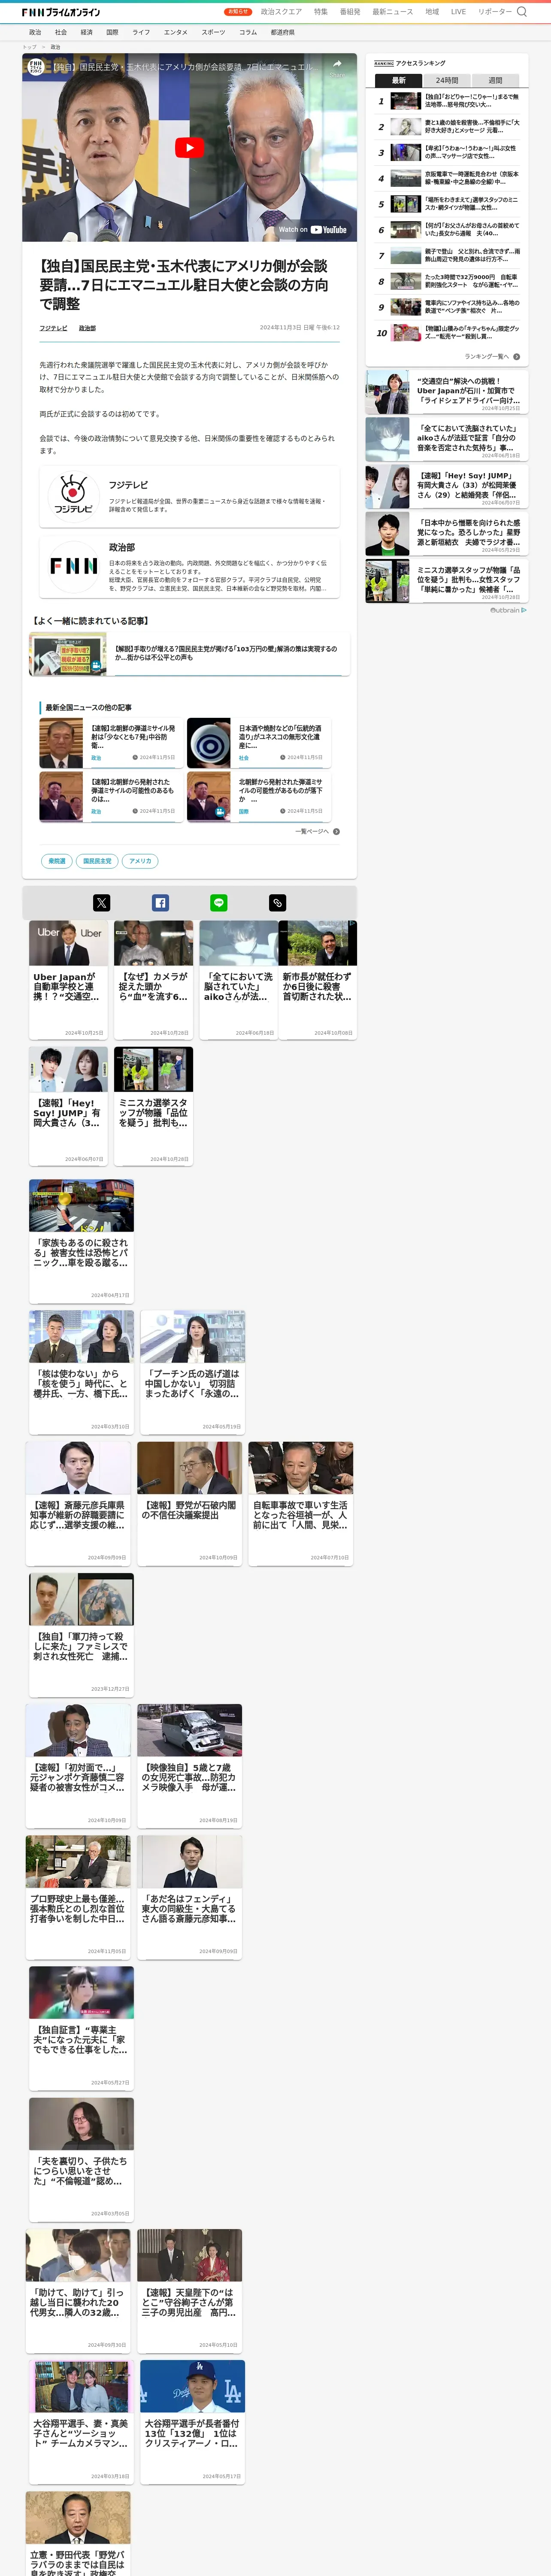Click the YouTube share arrow icon
The height and width of the screenshot is (2576, 551).
click(337, 65)
